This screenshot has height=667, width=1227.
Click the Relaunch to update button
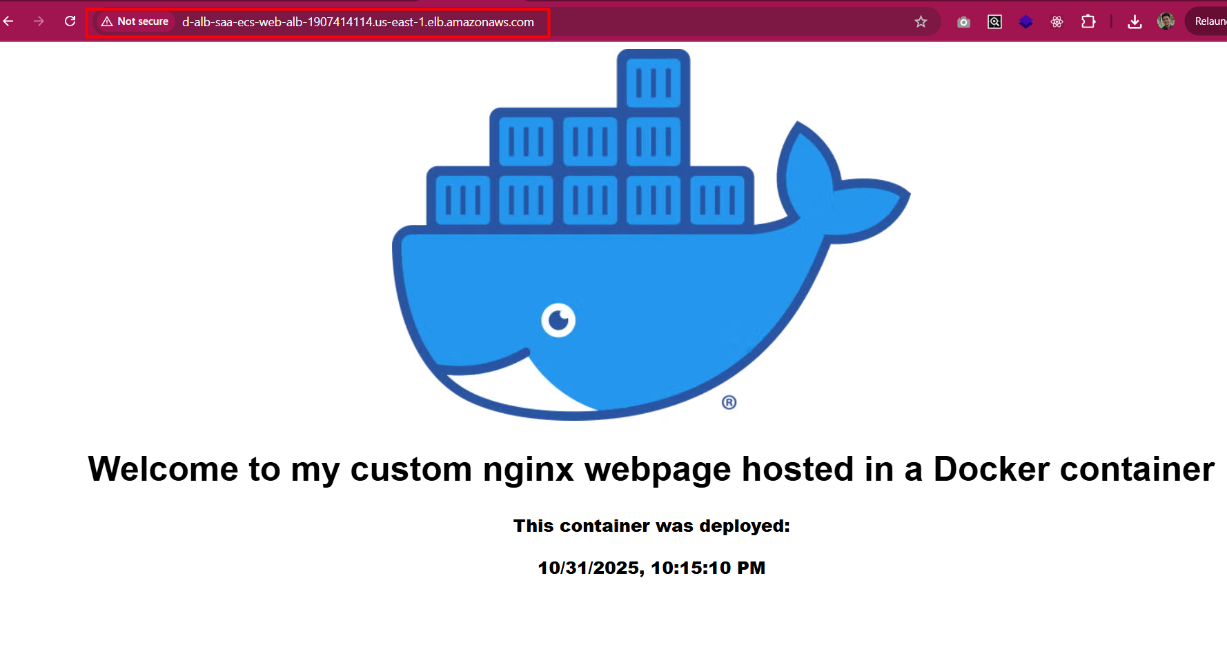pyautogui.click(x=1209, y=22)
